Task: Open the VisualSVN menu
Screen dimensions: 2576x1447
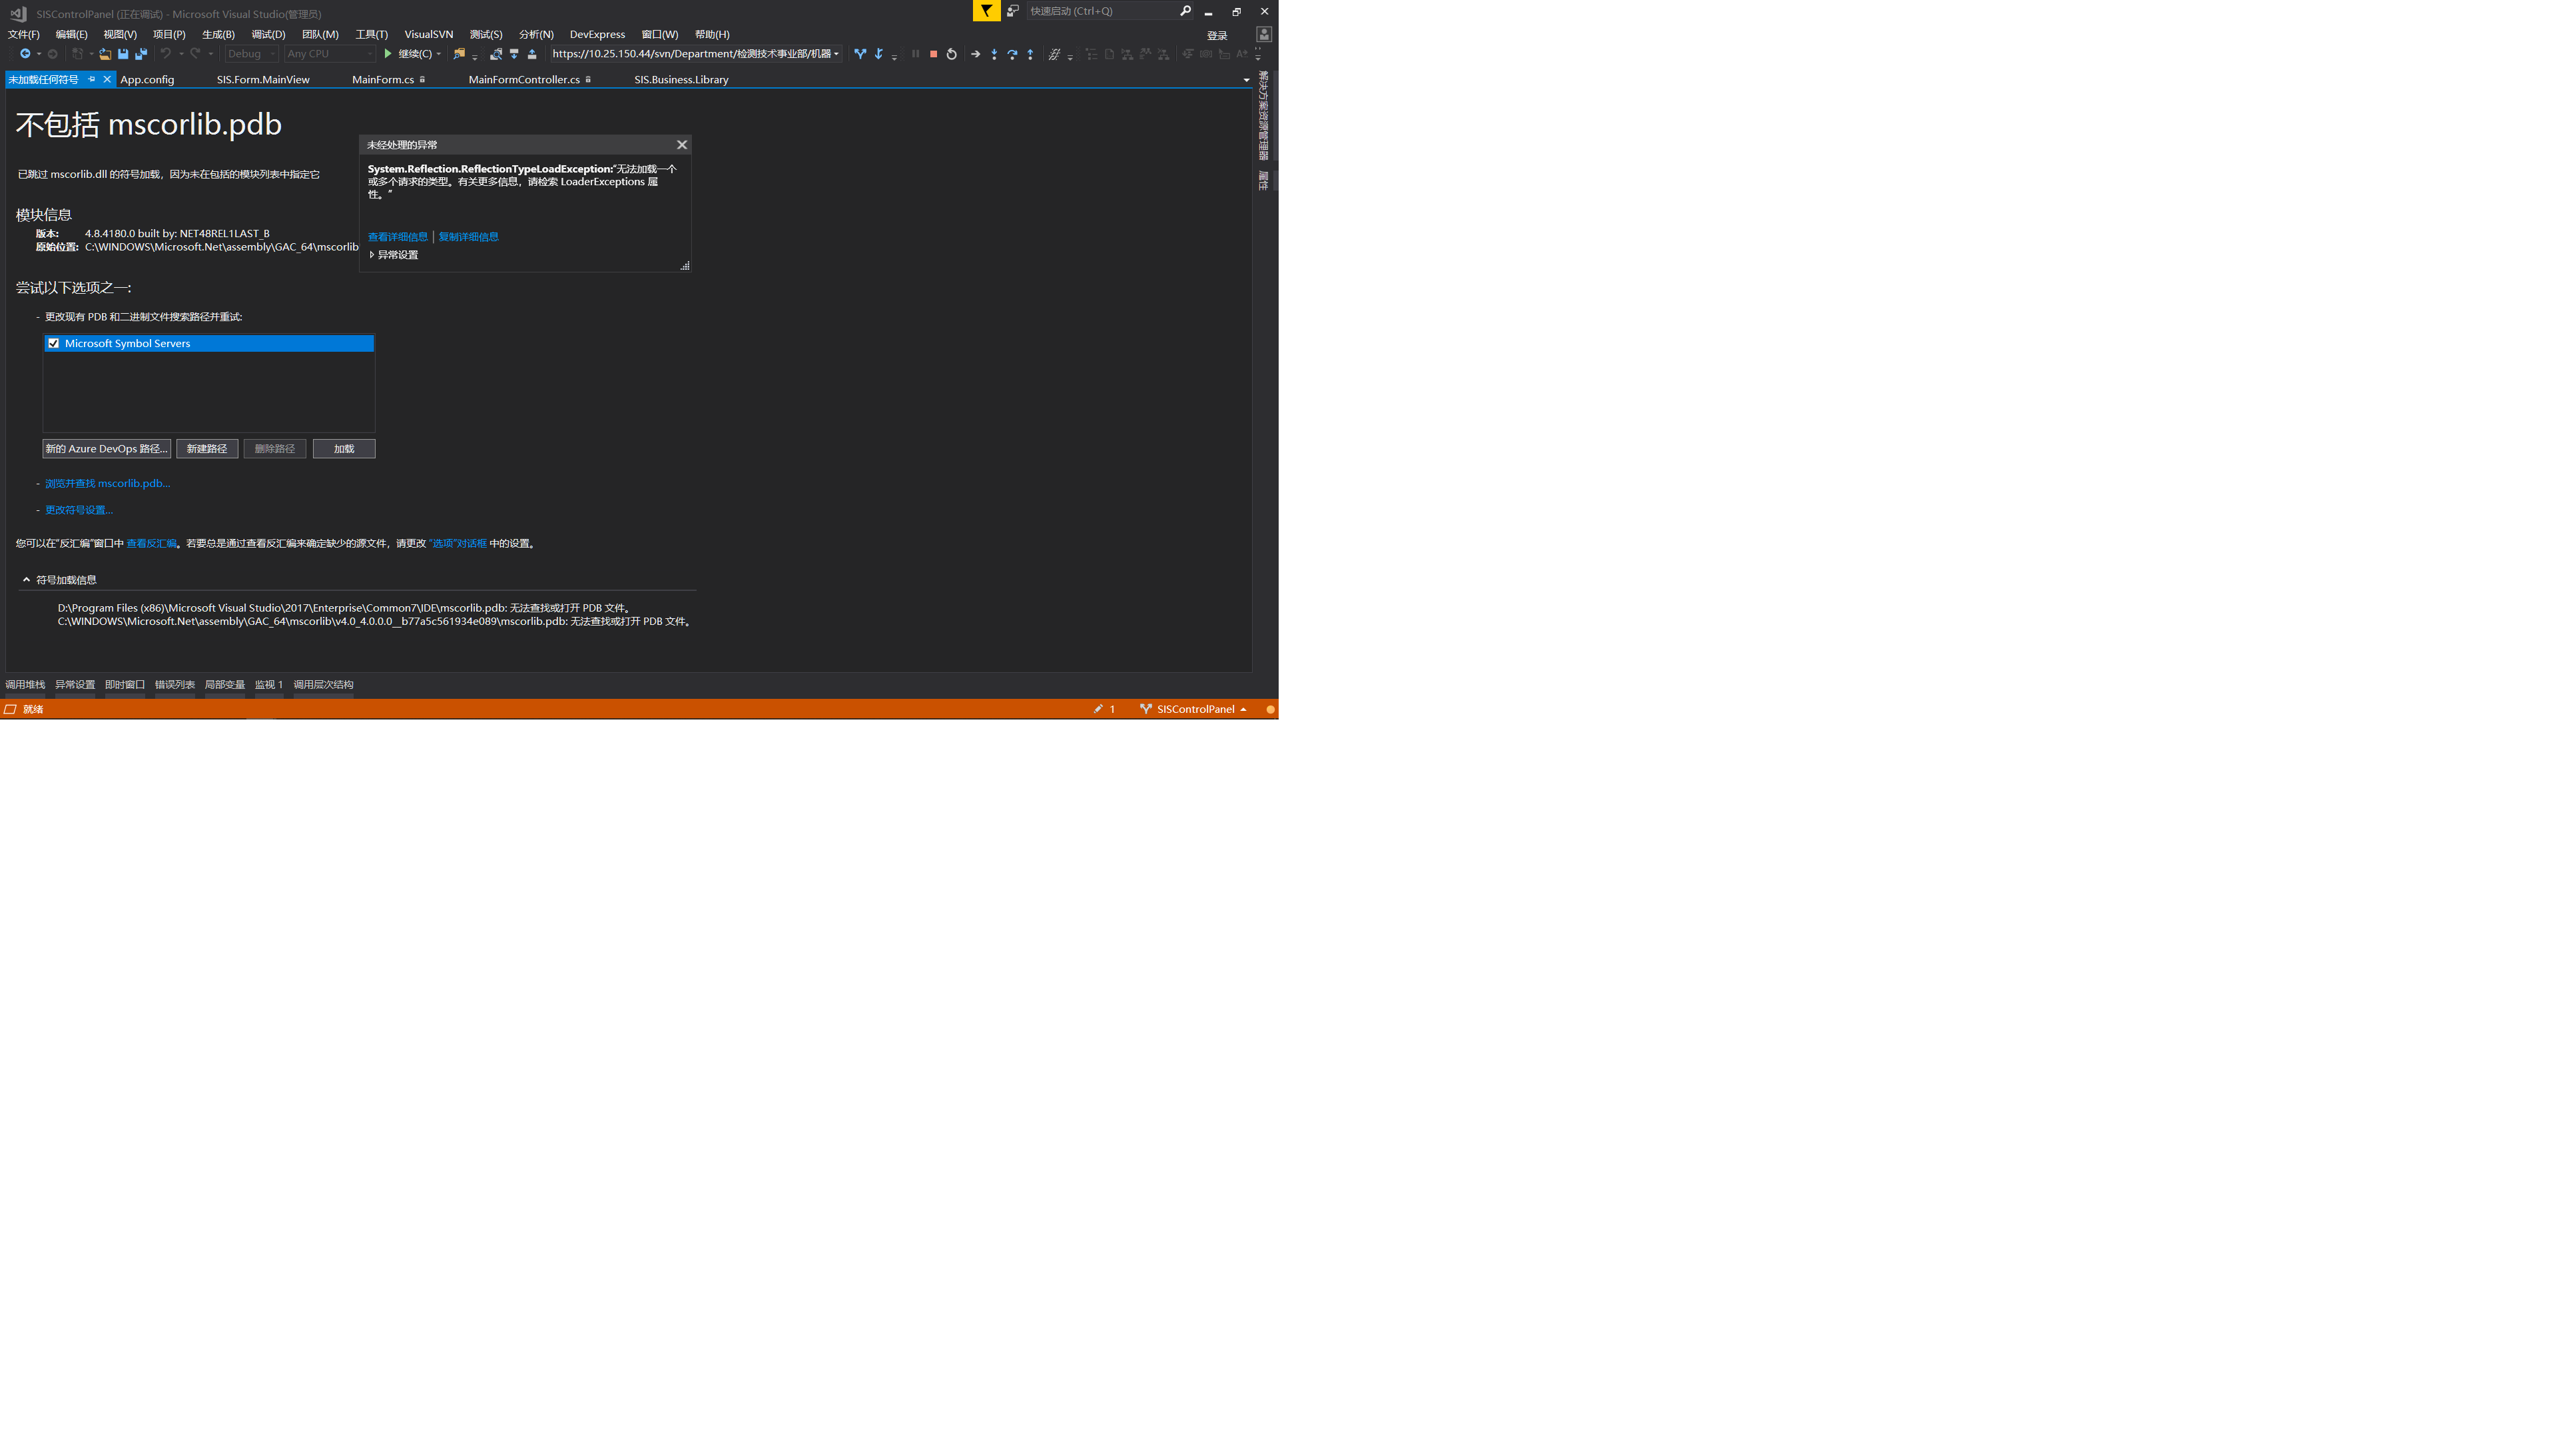Action: (x=428, y=34)
